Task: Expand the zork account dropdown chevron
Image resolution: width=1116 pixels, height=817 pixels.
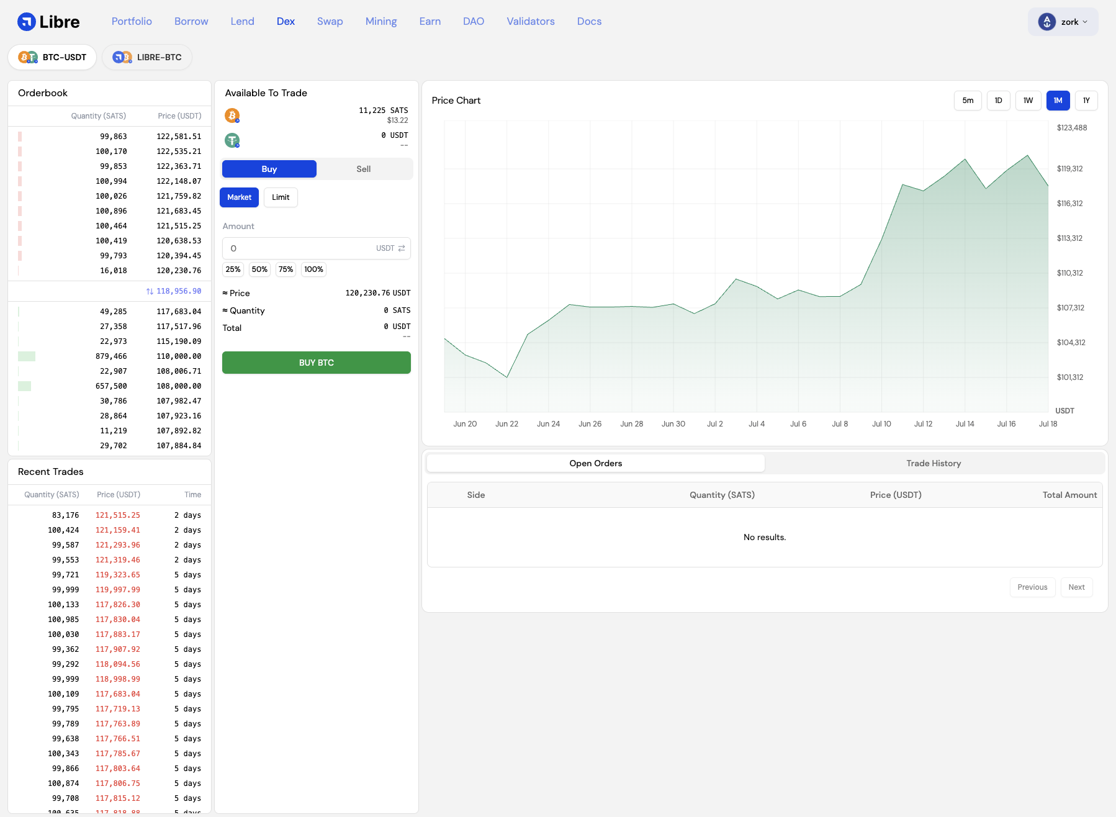Action: pos(1085,22)
